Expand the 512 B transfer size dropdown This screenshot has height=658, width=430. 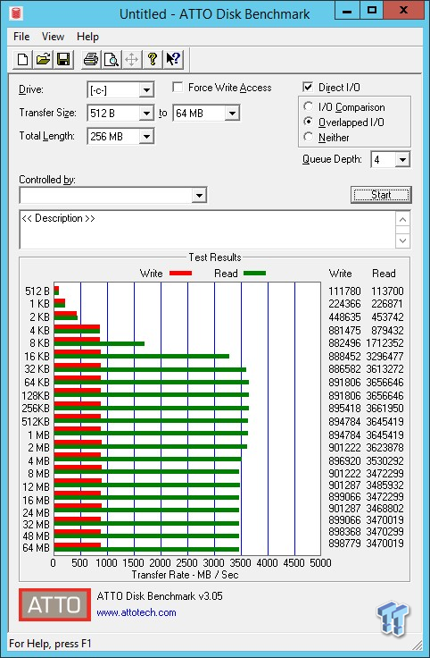(146, 114)
